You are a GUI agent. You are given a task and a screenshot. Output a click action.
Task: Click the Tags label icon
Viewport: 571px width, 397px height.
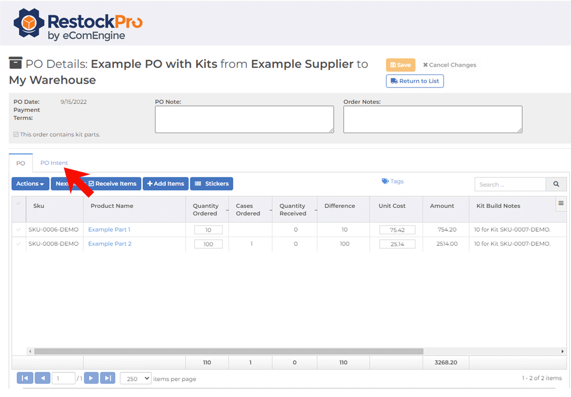click(x=385, y=181)
